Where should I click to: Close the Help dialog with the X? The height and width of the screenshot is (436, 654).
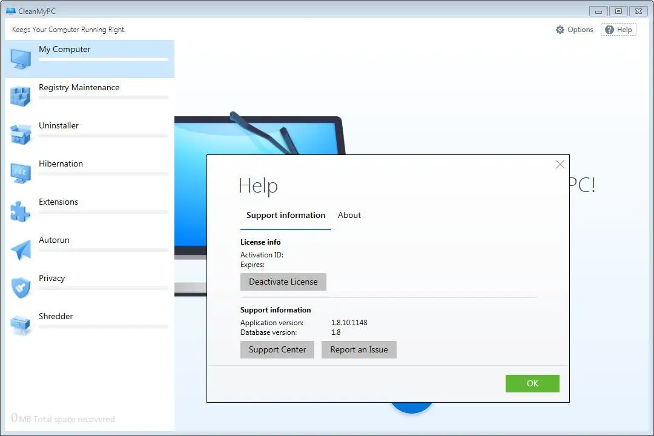click(x=560, y=164)
